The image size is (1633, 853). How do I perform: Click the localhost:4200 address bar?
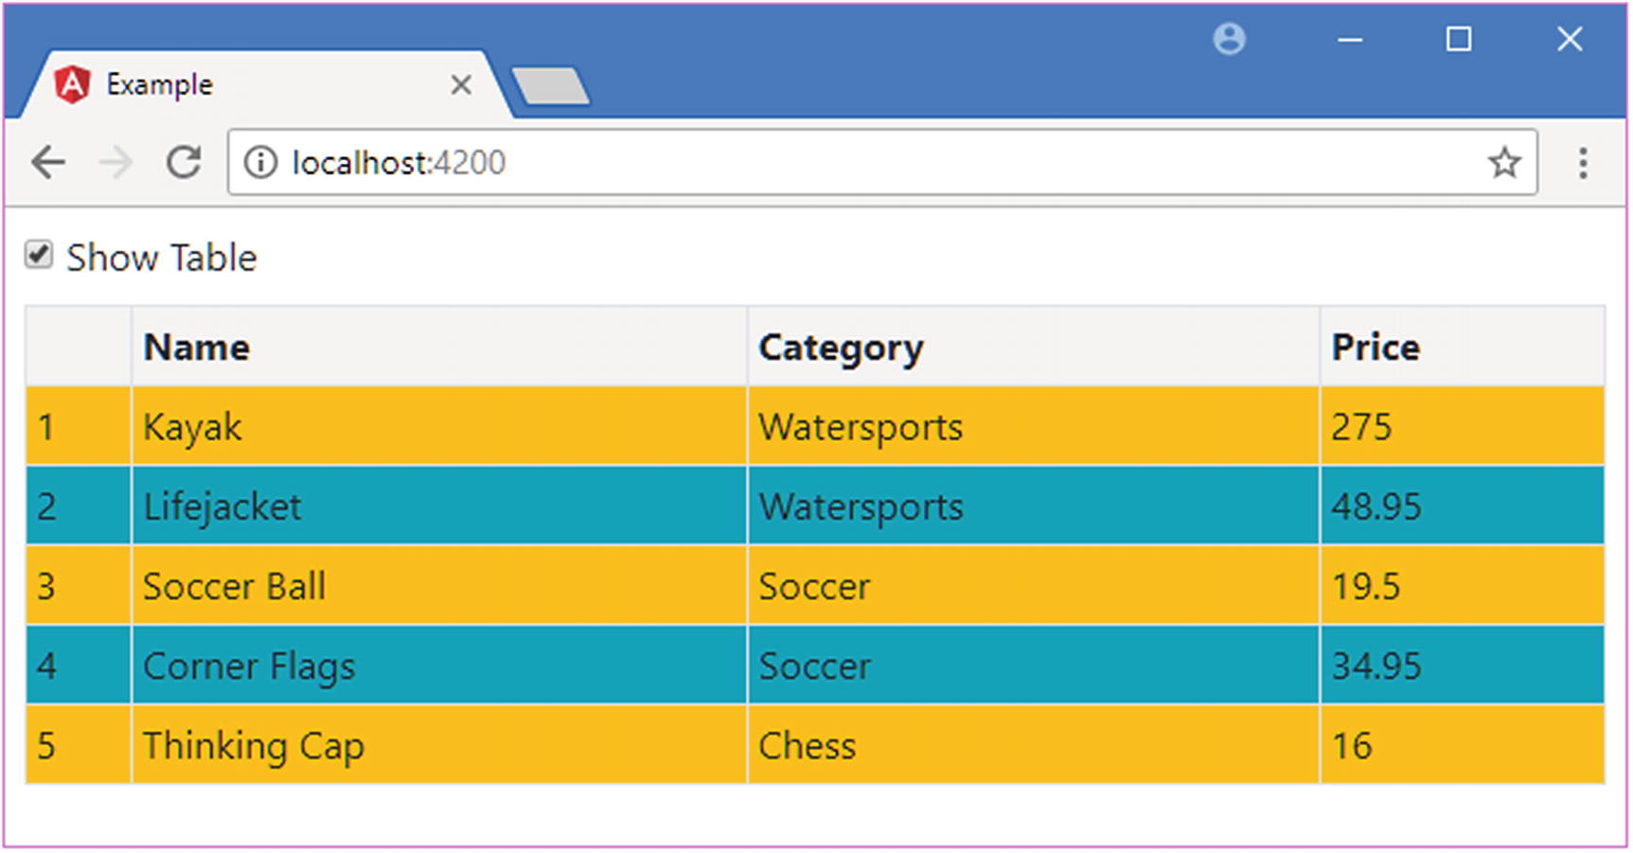pyautogui.click(x=852, y=163)
